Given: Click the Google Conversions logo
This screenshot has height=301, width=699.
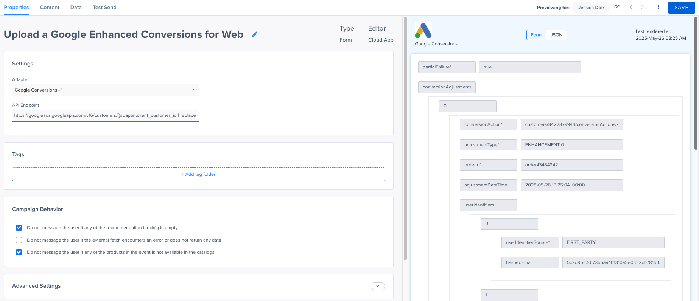Looking at the screenshot, I should point(423,31).
